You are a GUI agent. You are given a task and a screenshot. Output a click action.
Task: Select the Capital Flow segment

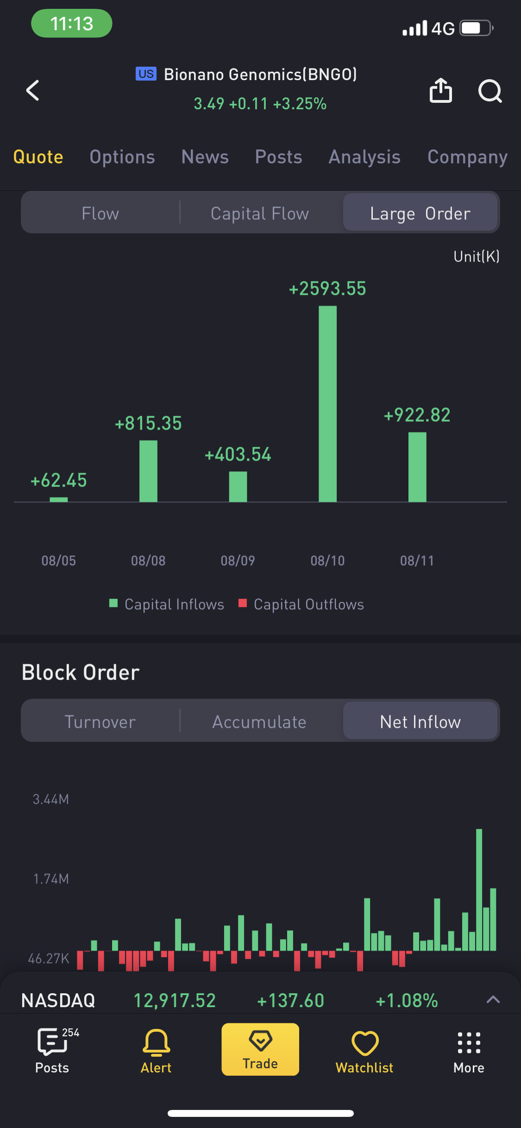(260, 213)
